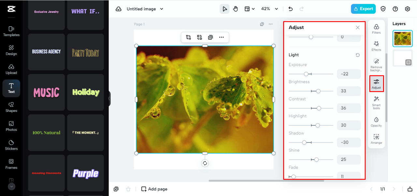Viewport: 417px width, 196px height.
Task: Open the Templates sidebar tab
Action: coord(11,31)
